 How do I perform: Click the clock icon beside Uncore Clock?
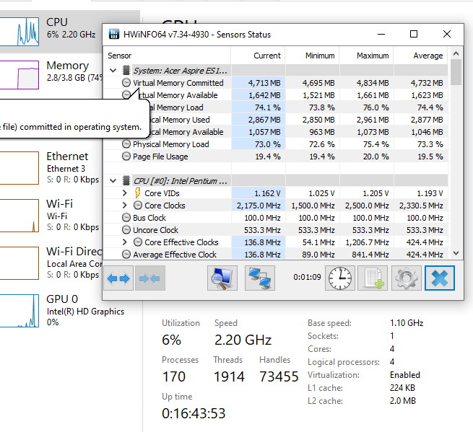click(126, 230)
